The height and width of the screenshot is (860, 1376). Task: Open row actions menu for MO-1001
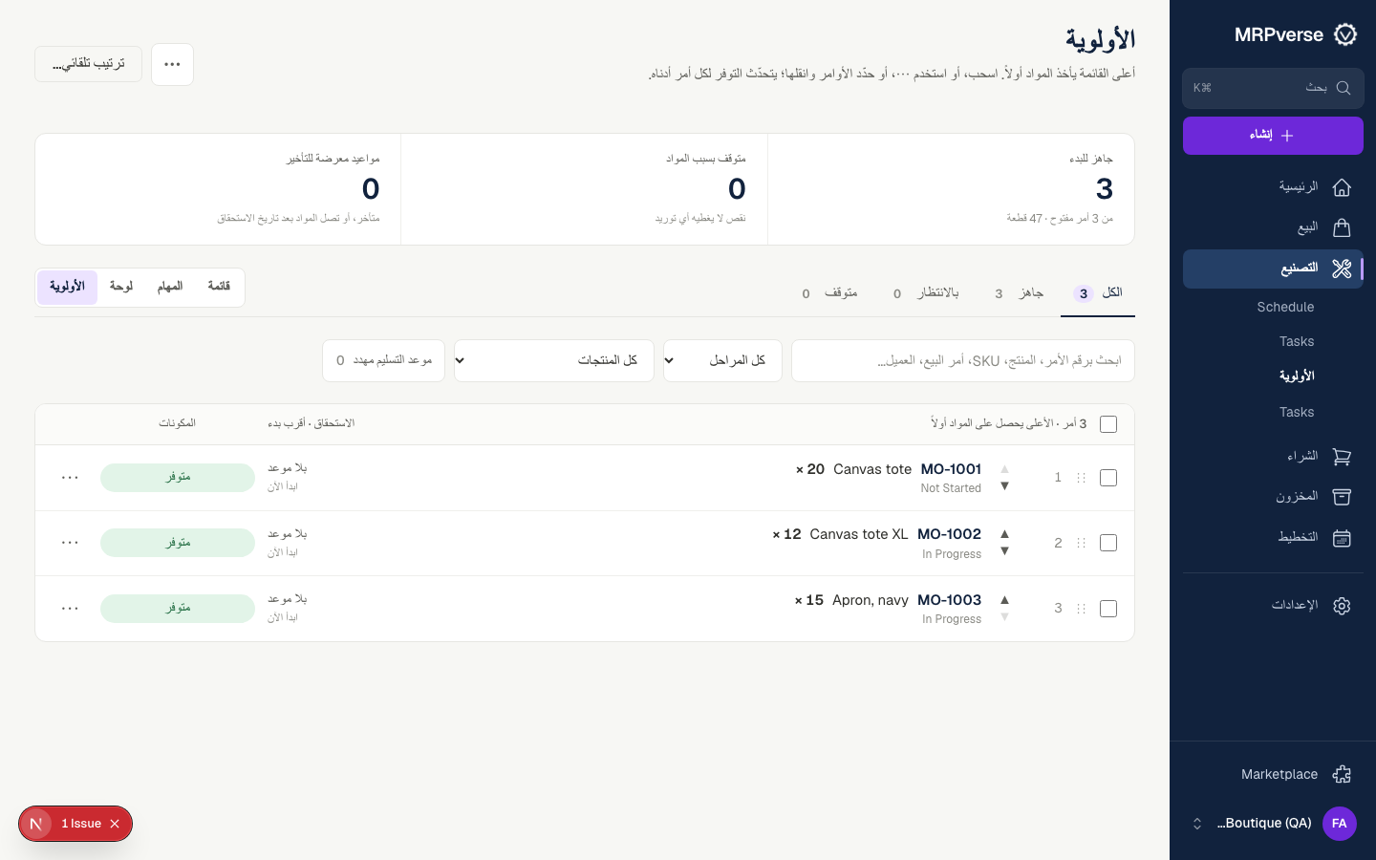coord(70,478)
